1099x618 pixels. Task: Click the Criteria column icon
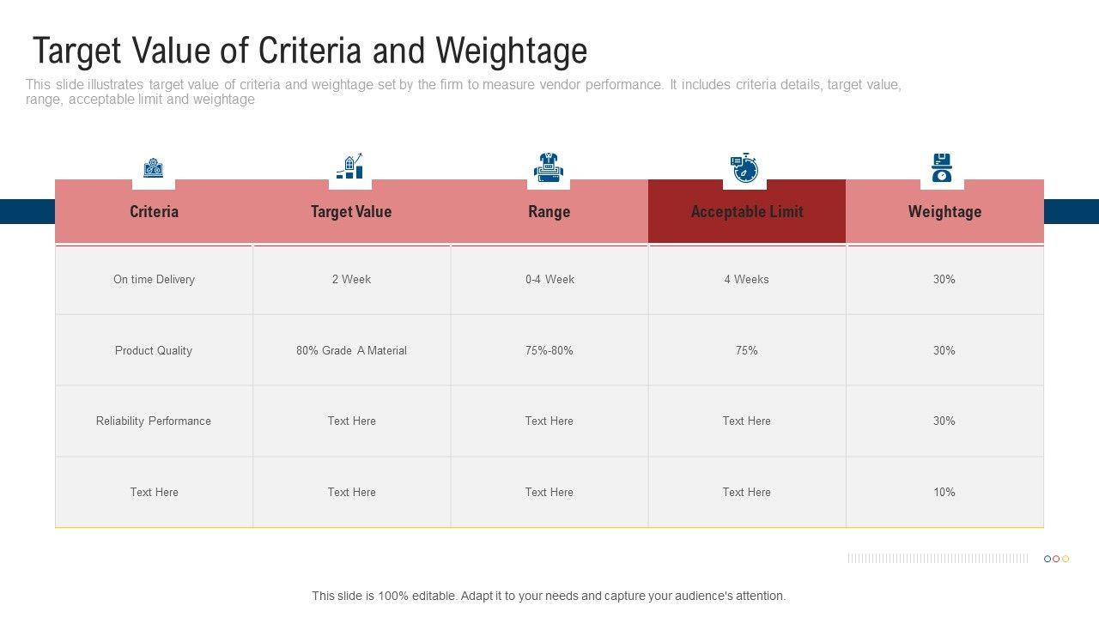(153, 168)
